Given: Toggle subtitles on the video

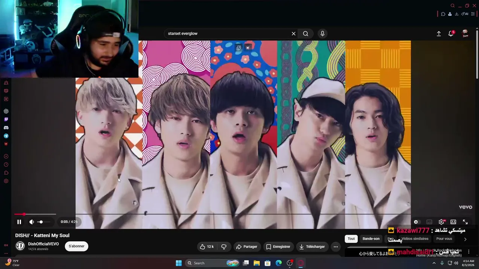Looking at the screenshot, I should pyautogui.click(x=429, y=222).
